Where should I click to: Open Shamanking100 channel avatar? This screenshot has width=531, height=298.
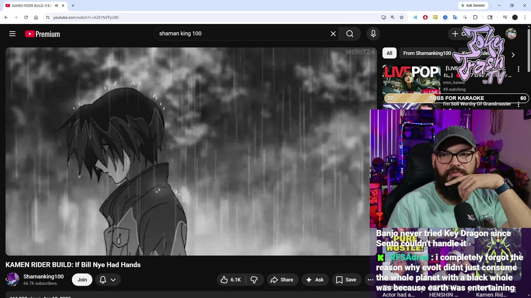tap(12, 279)
